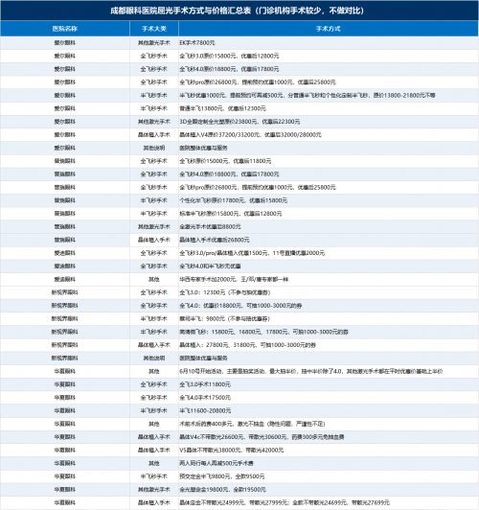This screenshot has height=510, width=479.
Task: Select the EK手术7800元 cell
Action: point(329,43)
